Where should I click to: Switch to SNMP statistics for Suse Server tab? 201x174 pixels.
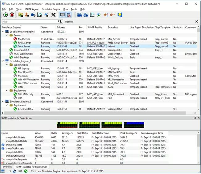coord(32,167)
